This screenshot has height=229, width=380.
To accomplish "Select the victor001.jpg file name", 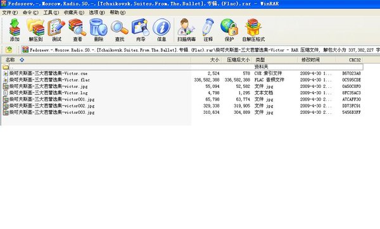I will click(52, 99).
